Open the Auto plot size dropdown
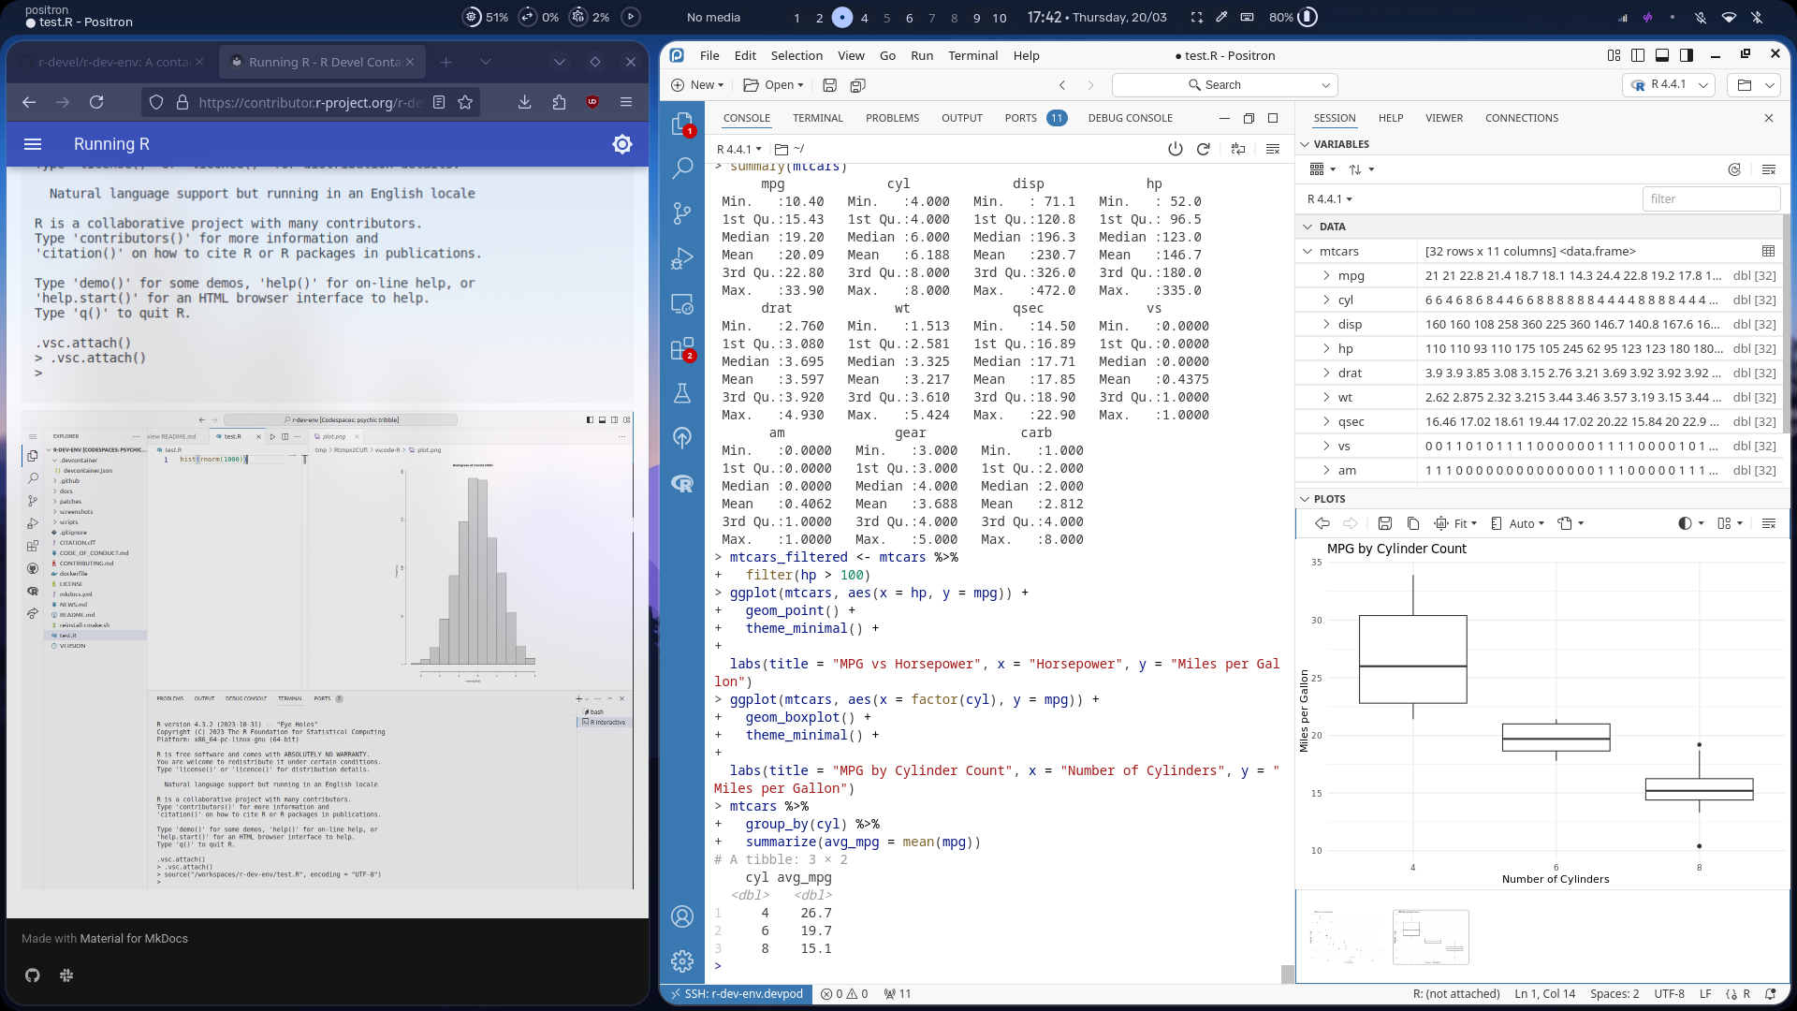The height and width of the screenshot is (1011, 1797). click(x=1518, y=523)
